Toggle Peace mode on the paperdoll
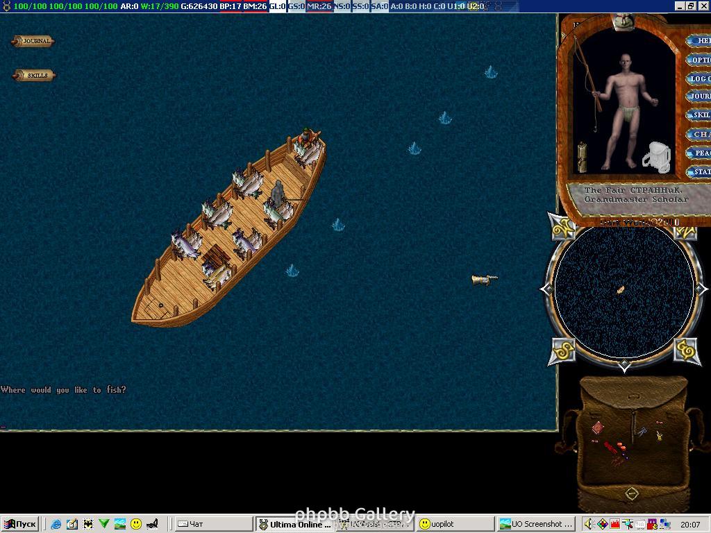 pos(699,153)
